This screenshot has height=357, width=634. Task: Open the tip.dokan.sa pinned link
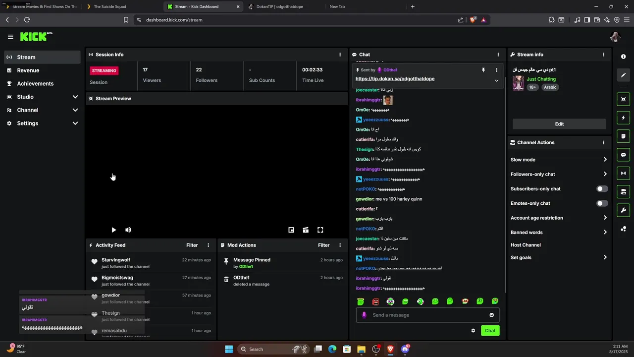(x=395, y=79)
